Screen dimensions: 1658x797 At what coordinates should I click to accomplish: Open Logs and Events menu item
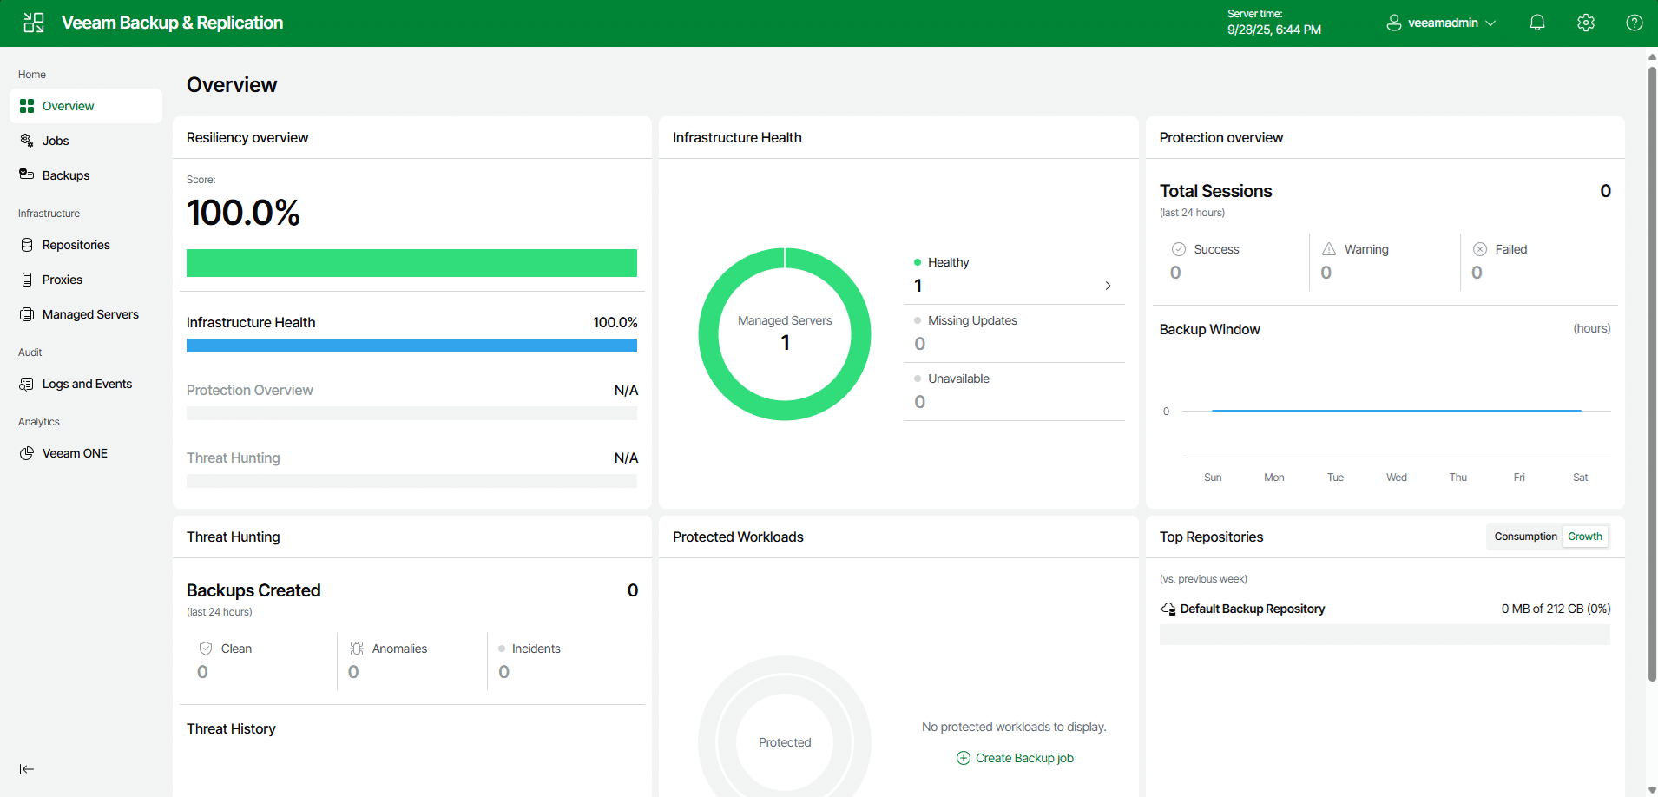point(87,384)
